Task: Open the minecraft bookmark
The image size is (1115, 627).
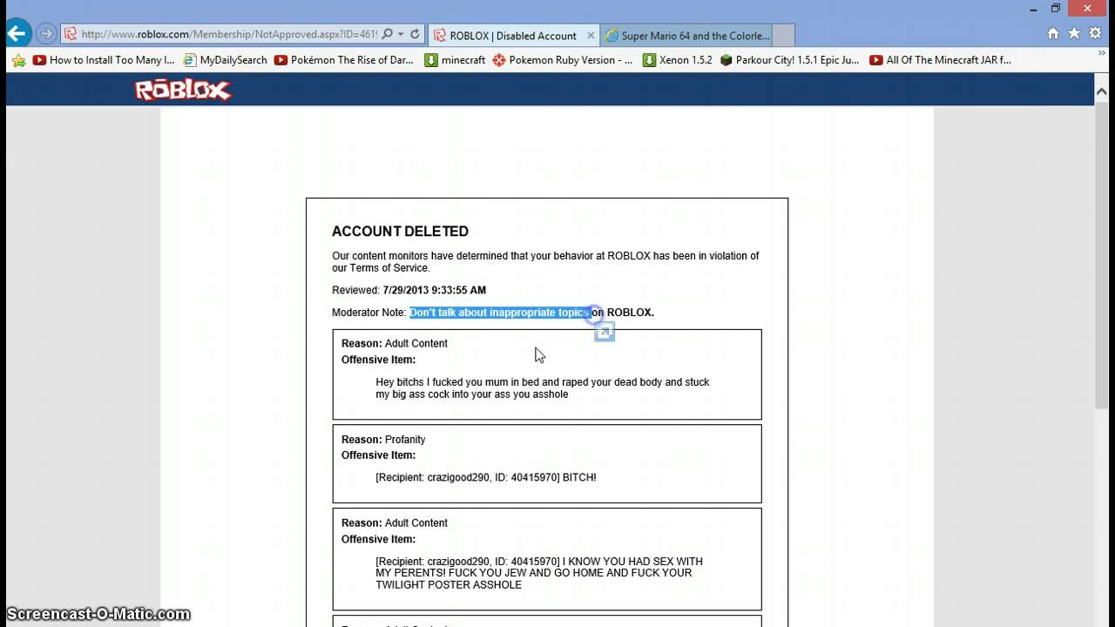Action: tap(455, 60)
